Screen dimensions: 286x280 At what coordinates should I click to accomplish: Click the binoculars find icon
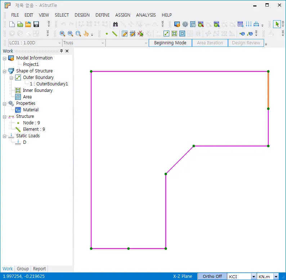pyautogui.click(x=115, y=24)
